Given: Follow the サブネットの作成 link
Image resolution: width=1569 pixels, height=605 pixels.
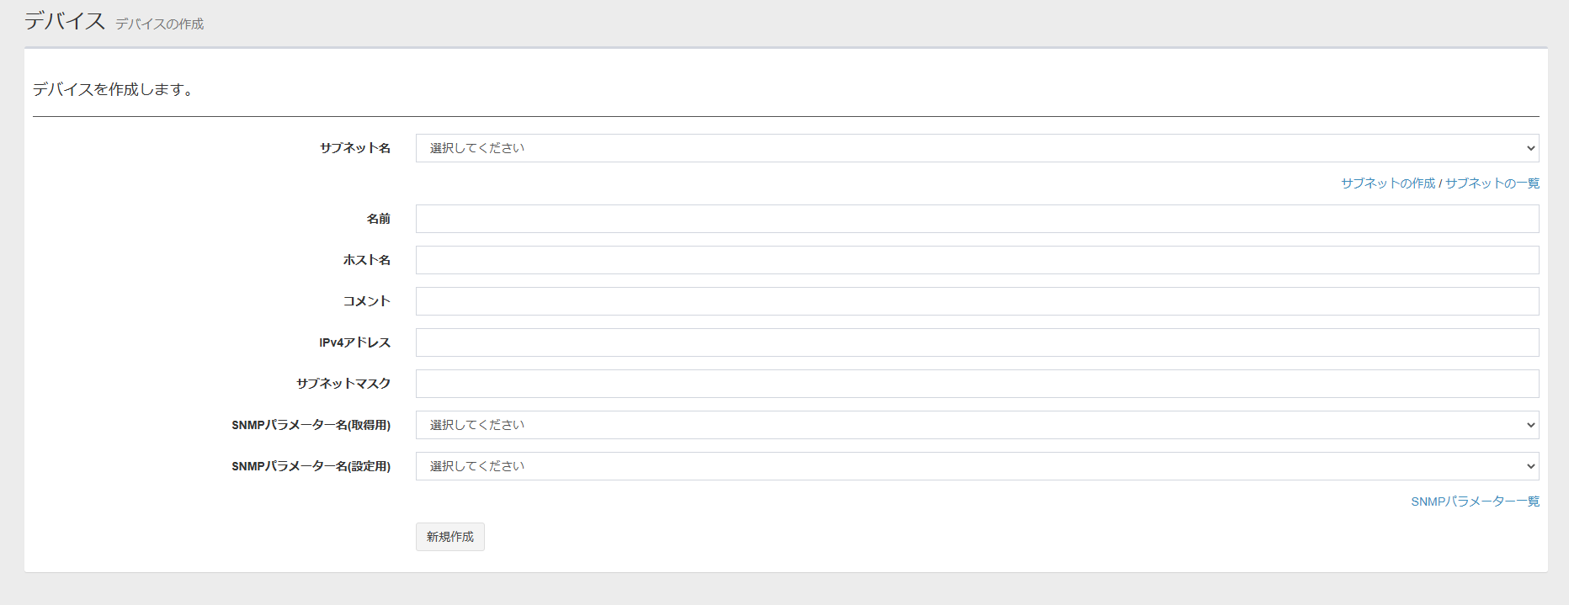Looking at the screenshot, I should click(x=1387, y=183).
